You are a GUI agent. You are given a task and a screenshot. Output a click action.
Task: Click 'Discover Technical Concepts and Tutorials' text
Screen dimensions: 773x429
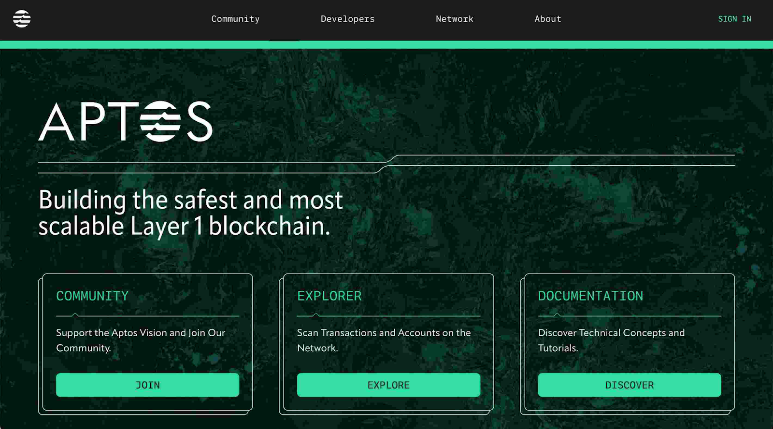pyautogui.click(x=611, y=340)
